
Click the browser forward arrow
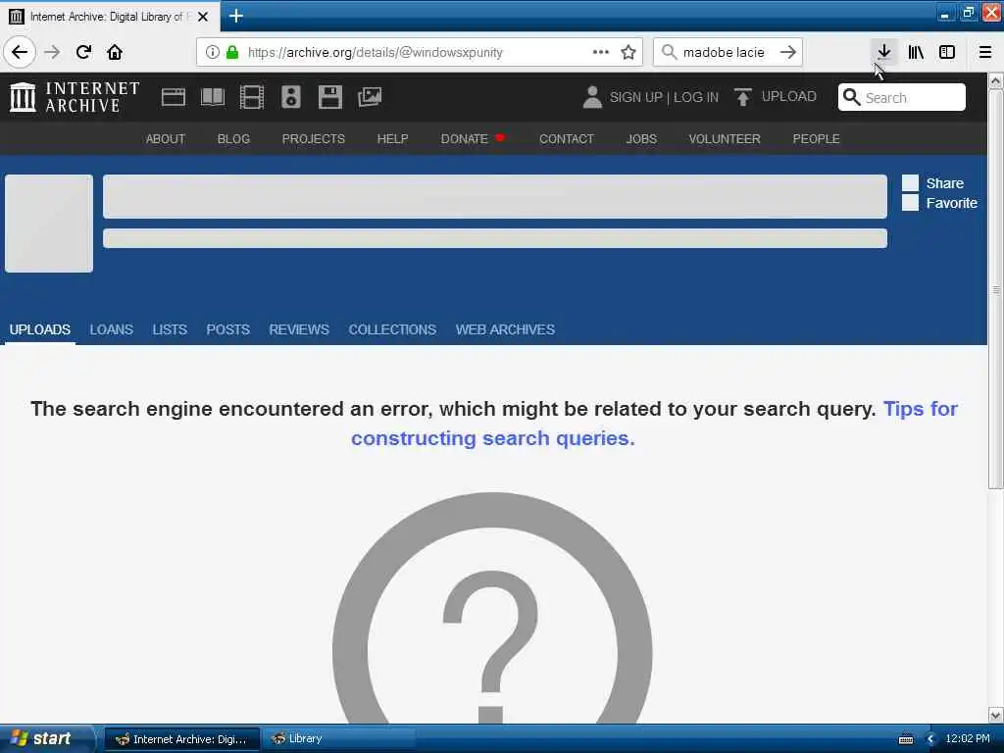coord(53,52)
